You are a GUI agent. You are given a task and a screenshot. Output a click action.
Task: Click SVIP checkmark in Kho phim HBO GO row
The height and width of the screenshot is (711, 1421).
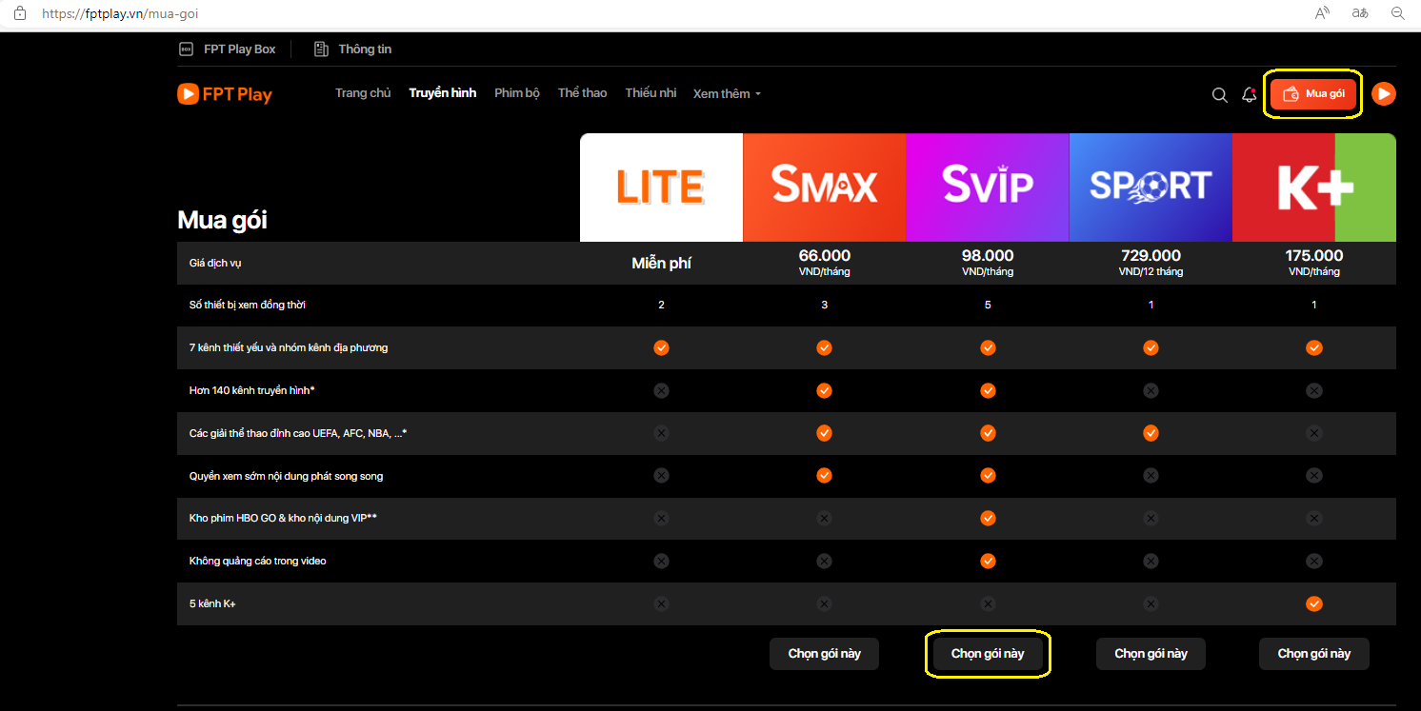coord(988,518)
